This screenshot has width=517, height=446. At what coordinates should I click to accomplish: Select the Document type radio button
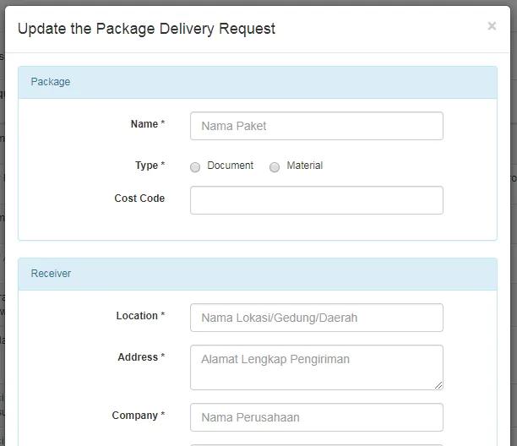(x=195, y=167)
